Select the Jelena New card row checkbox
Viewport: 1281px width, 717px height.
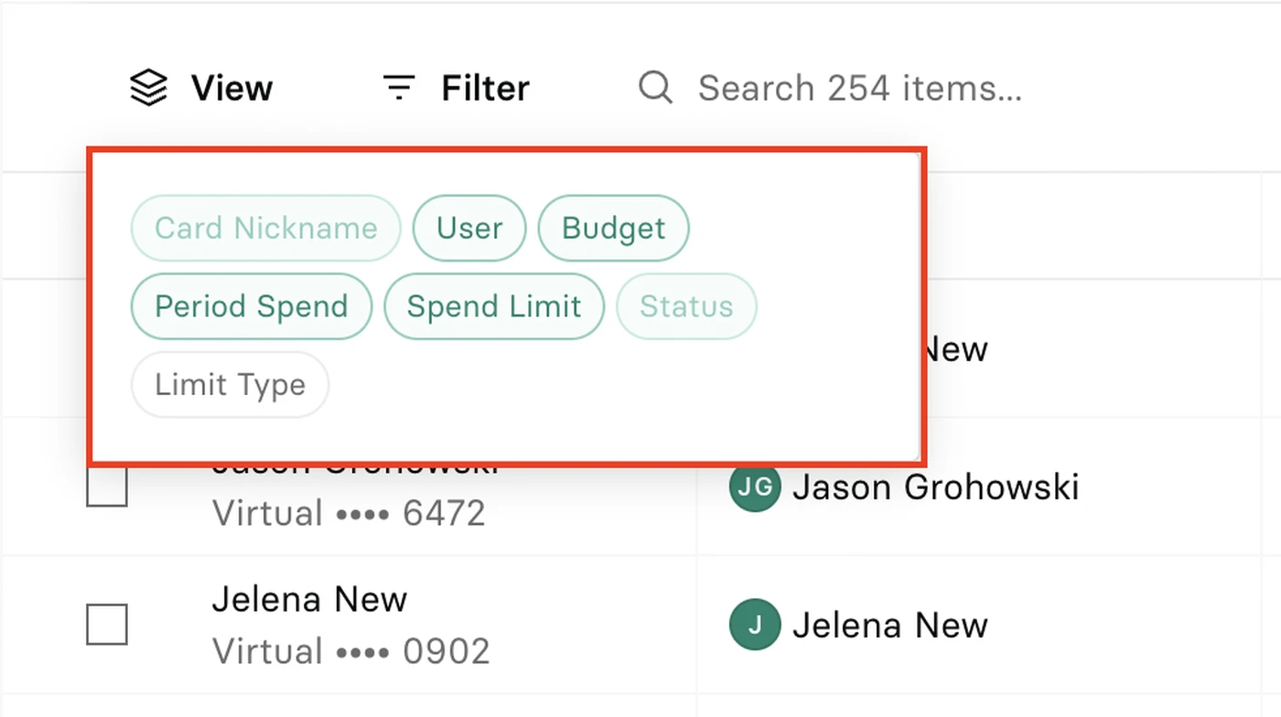pos(107,626)
